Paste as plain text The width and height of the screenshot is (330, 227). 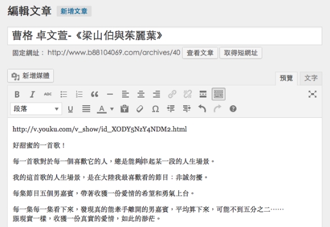[x=124, y=109]
